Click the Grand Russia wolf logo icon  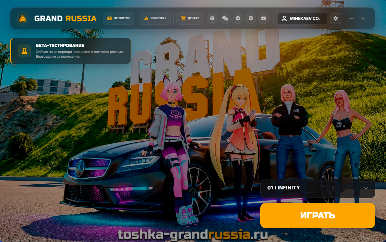click(x=22, y=19)
